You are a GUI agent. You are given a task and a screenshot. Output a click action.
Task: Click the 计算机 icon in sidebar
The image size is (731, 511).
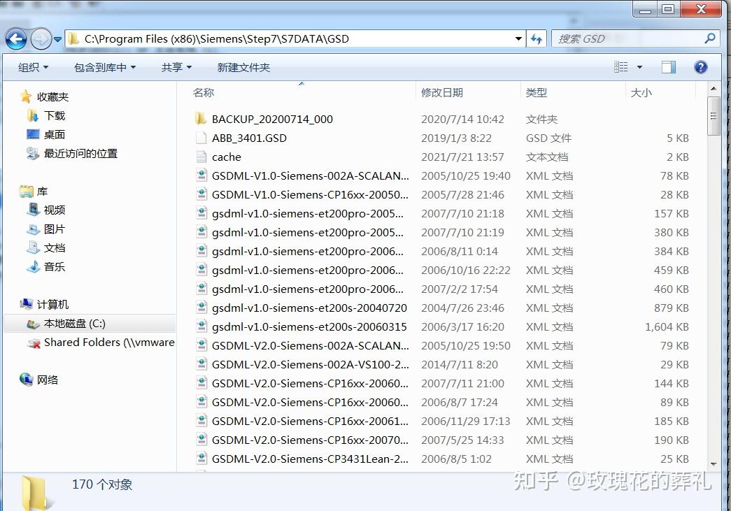26,304
